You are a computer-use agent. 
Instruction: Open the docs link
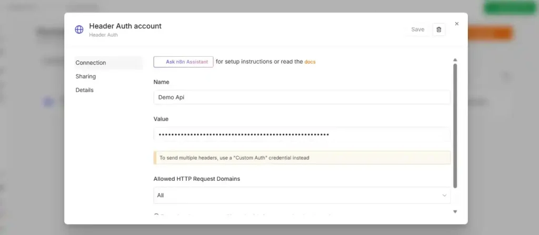tap(310, 62)
